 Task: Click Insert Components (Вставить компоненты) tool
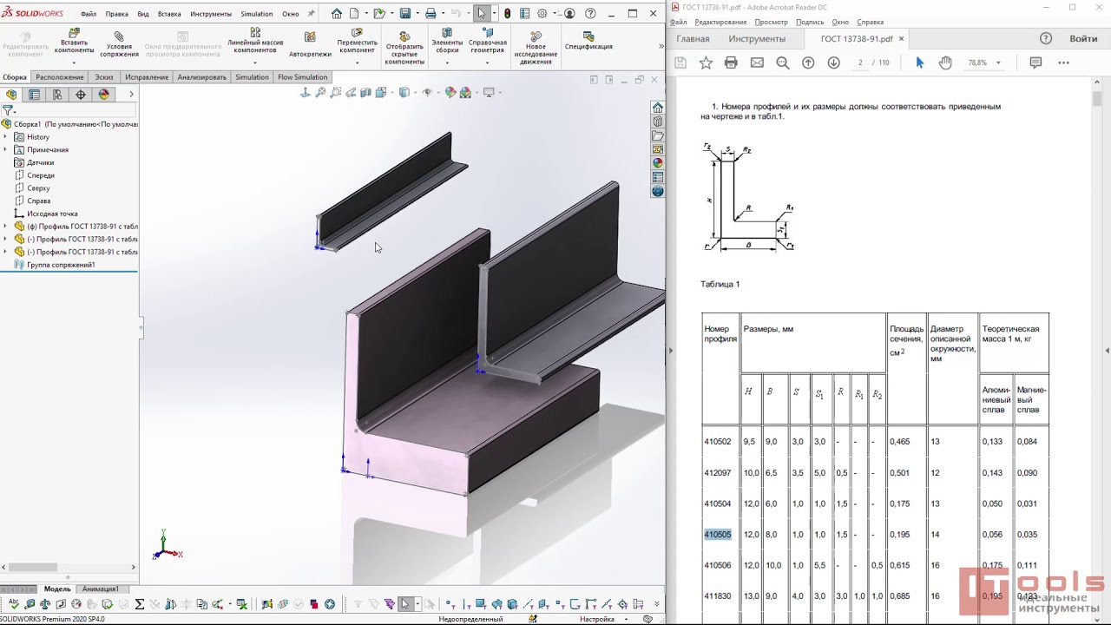point(74,43)
